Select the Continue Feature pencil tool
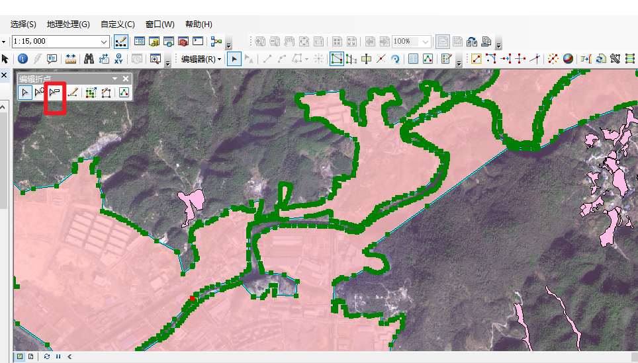The image size is (638, 363). (73, 93)
